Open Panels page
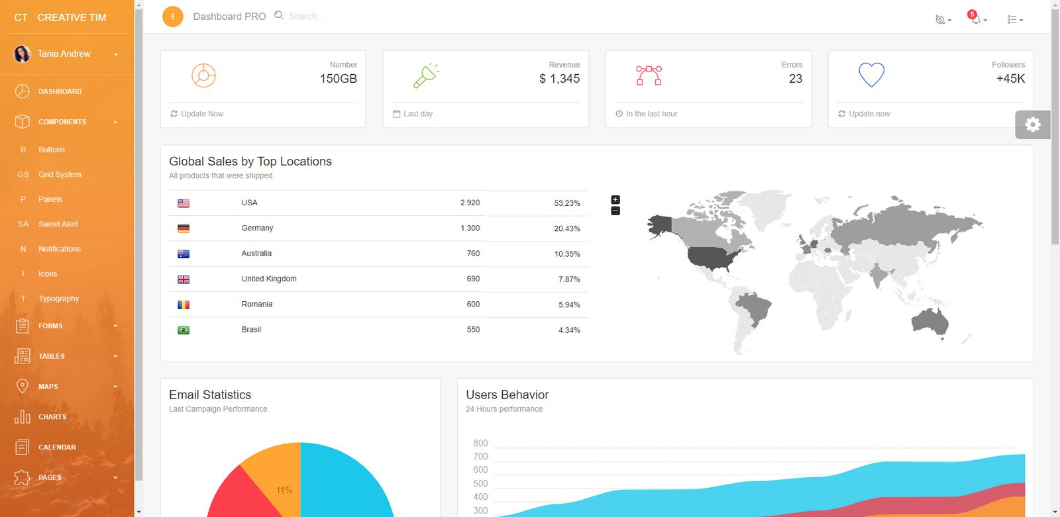 coord(50,199)
